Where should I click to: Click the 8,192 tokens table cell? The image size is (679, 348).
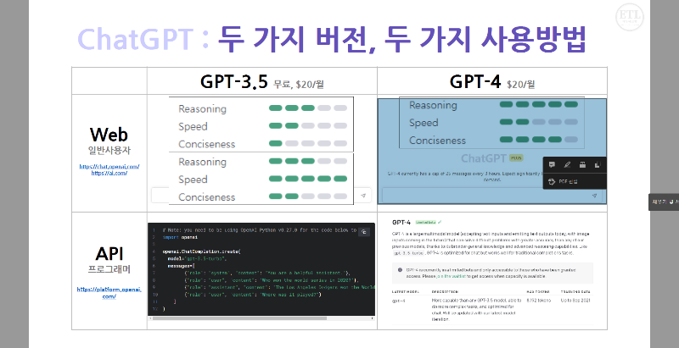[x=540, y=300]
